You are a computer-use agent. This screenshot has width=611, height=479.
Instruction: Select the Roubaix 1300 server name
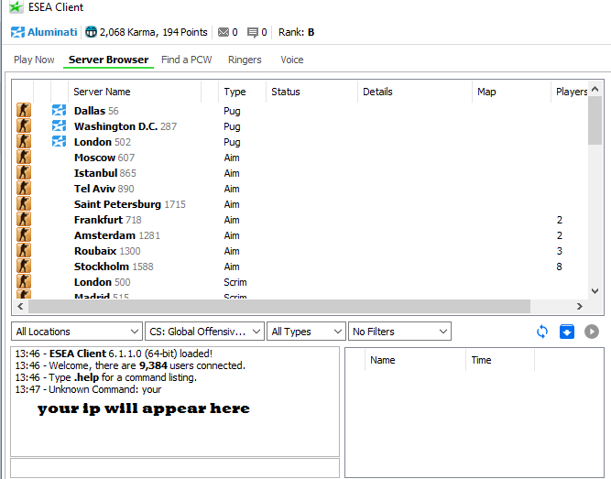[x=107, y=251]
